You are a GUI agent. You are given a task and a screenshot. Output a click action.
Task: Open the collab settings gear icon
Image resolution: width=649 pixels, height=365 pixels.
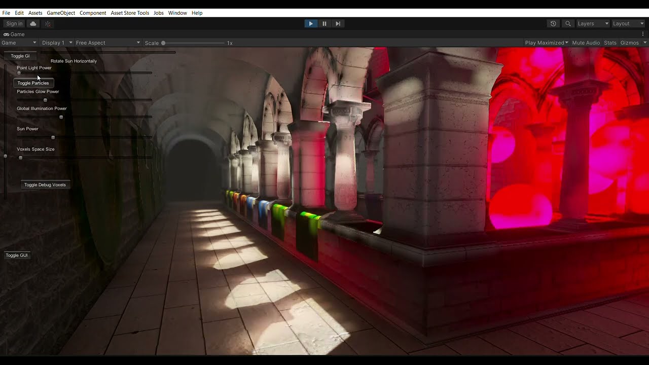pyautogui.click(x=48, y=23)
